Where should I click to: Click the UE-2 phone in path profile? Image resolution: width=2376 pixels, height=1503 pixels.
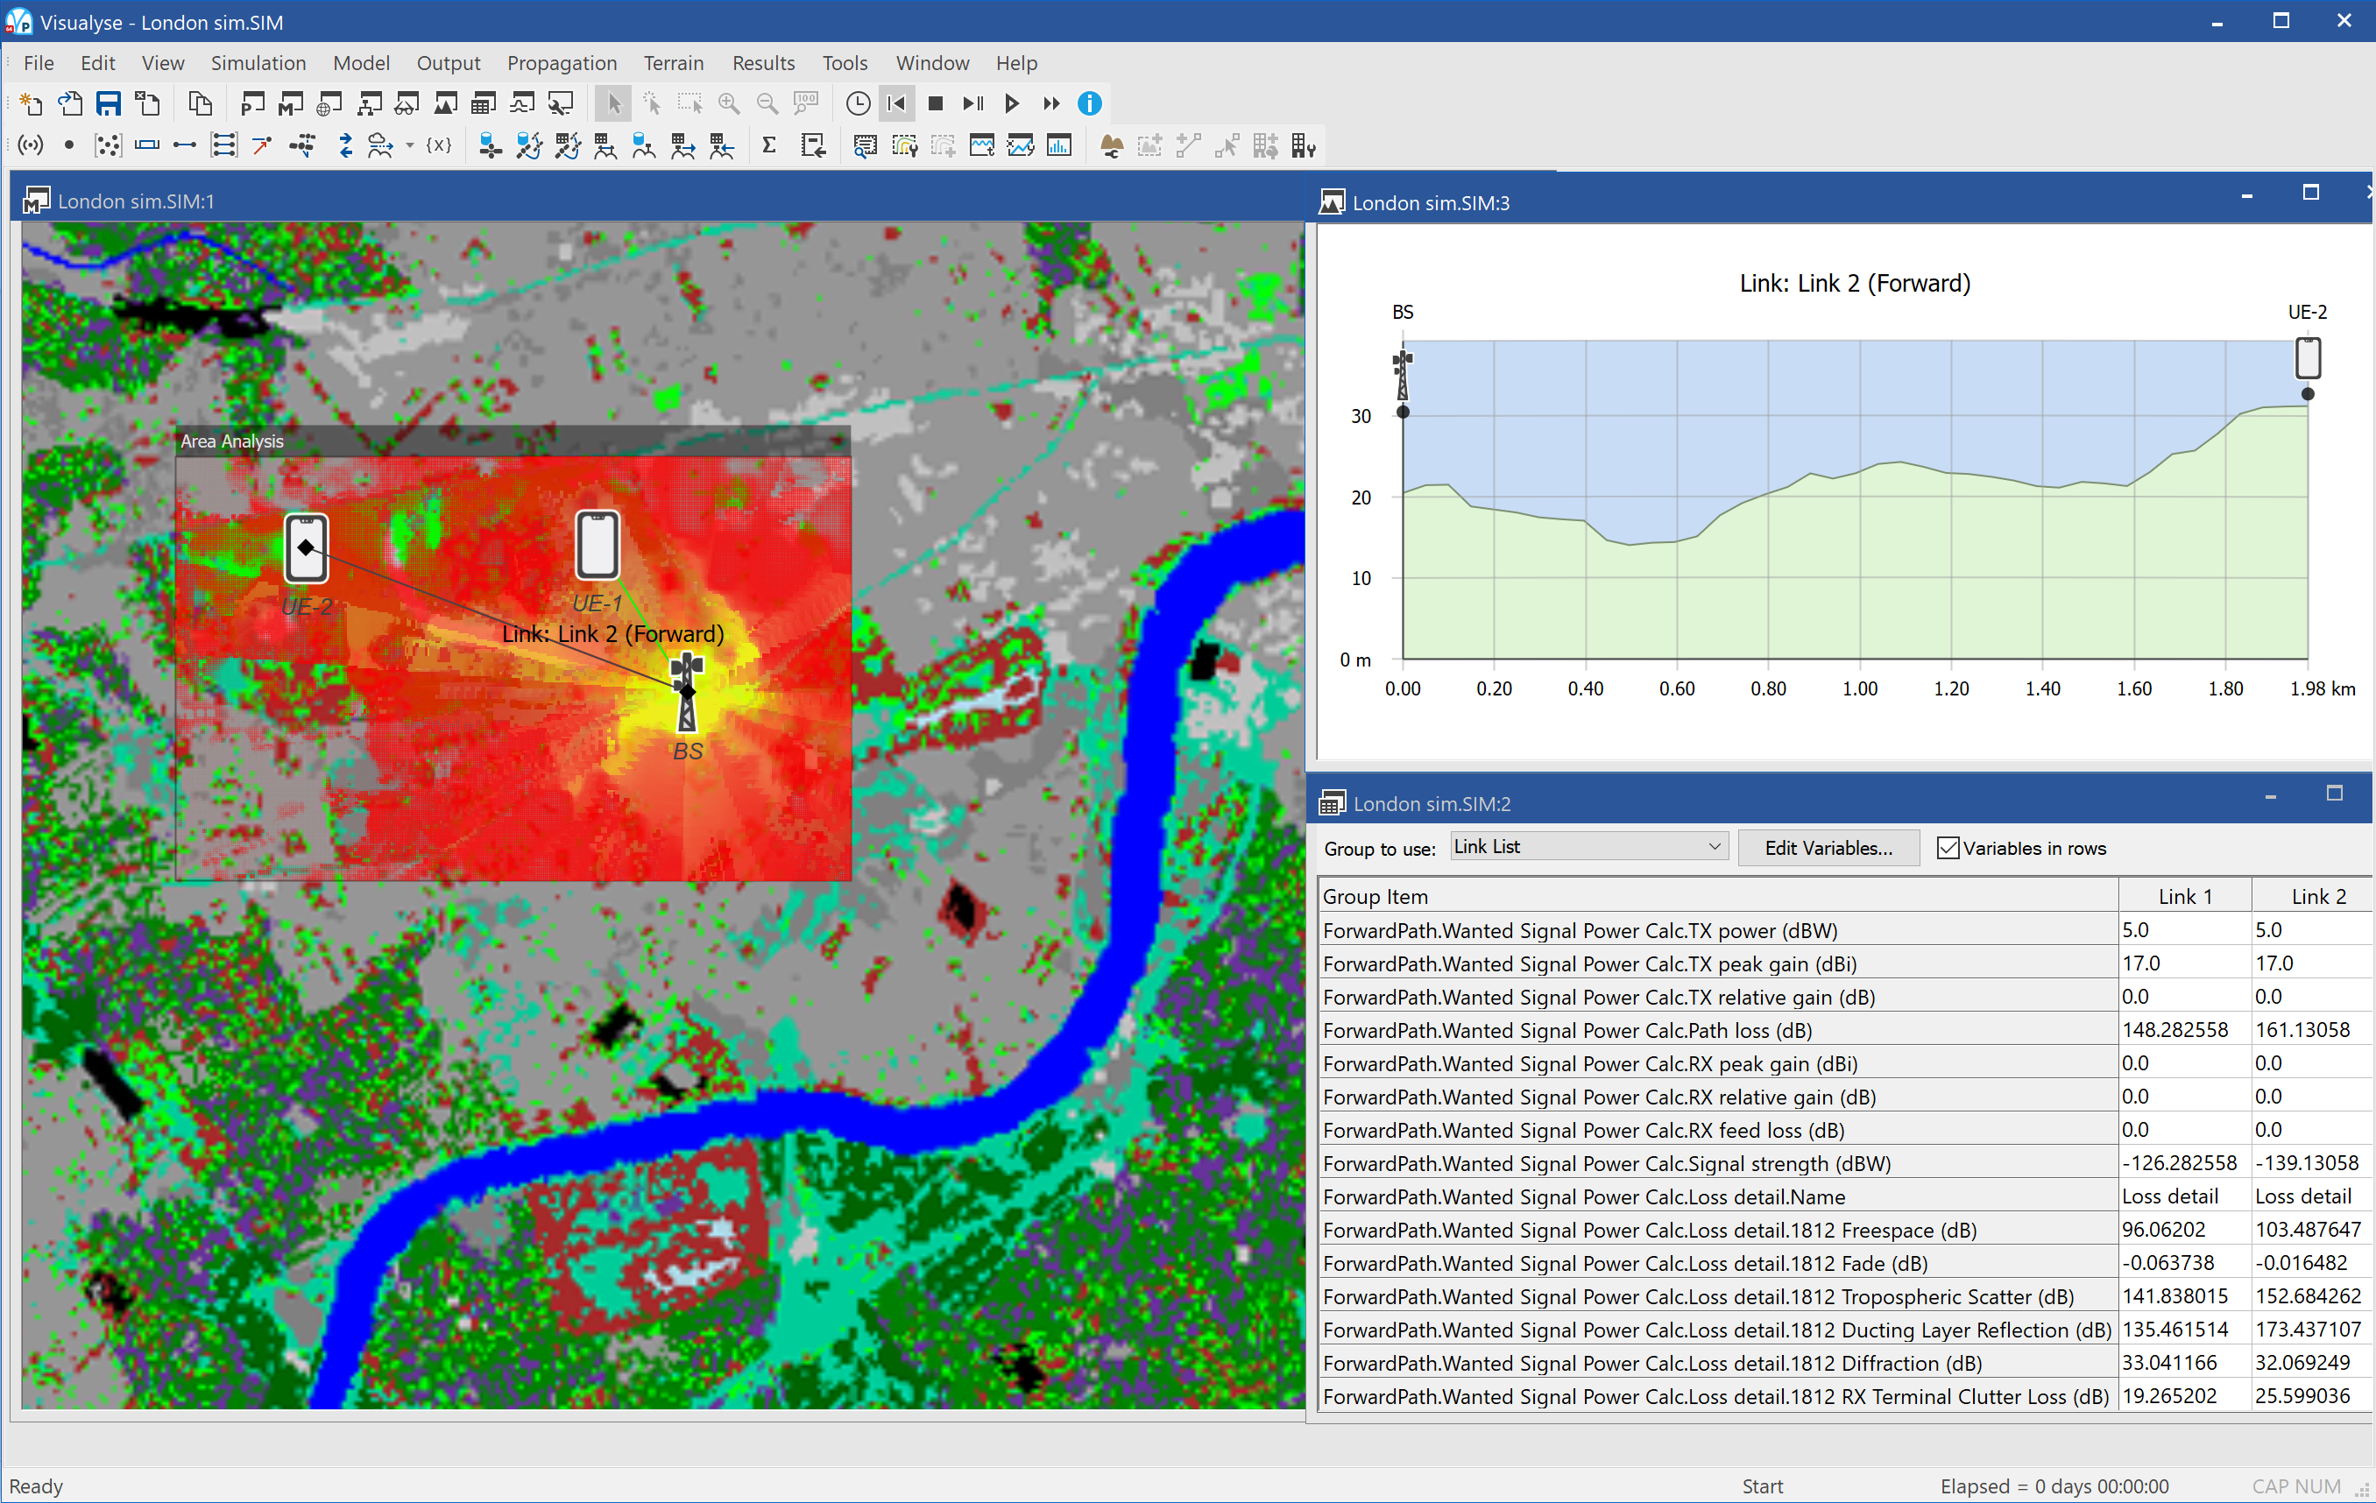point(2308,358)
